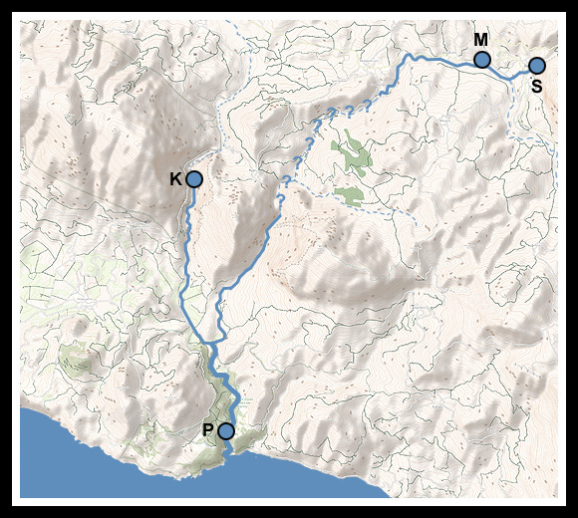578x518 pixels.
Task: Click the river mouth where route meets sea
Action: pyautogui.click(x=228, y=452)
